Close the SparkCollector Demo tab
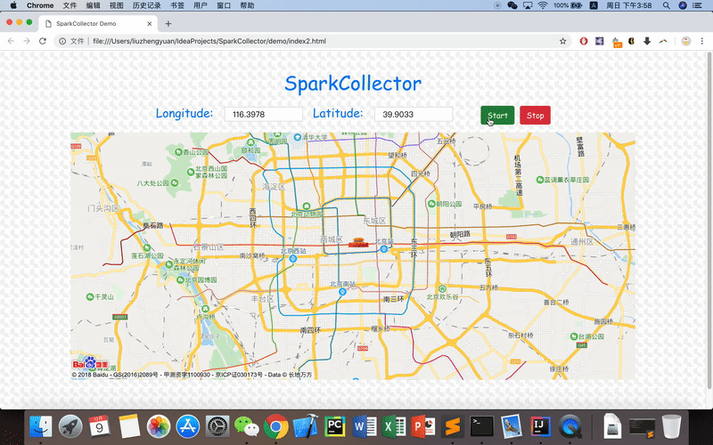This screenshot has width=713, height=445. (149, 24)
